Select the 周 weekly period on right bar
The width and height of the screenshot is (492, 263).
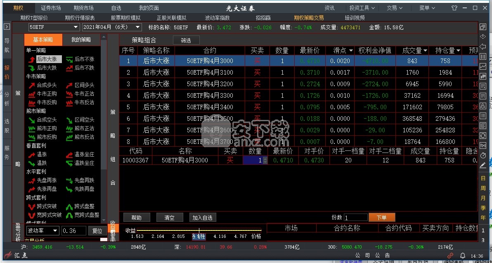(483, 188)
